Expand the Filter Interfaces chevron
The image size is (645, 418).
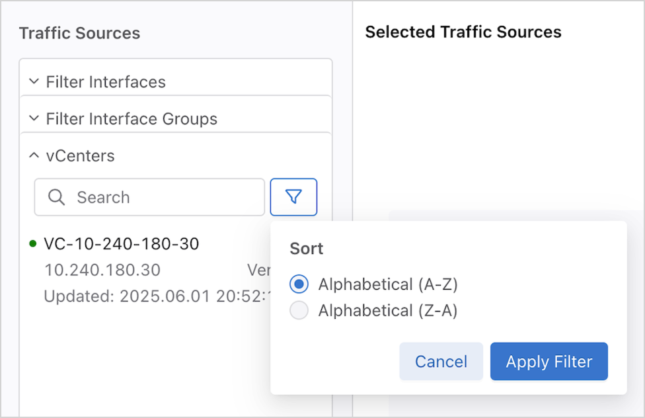[34, 82]
